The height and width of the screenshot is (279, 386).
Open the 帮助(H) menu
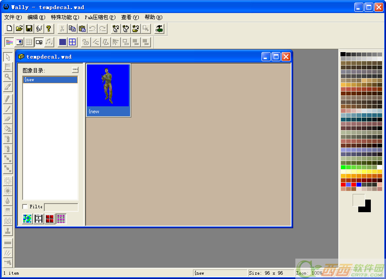(154, 17)
